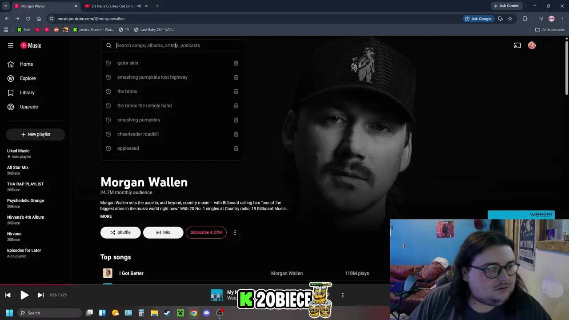Play the current song

coord(24,295)
